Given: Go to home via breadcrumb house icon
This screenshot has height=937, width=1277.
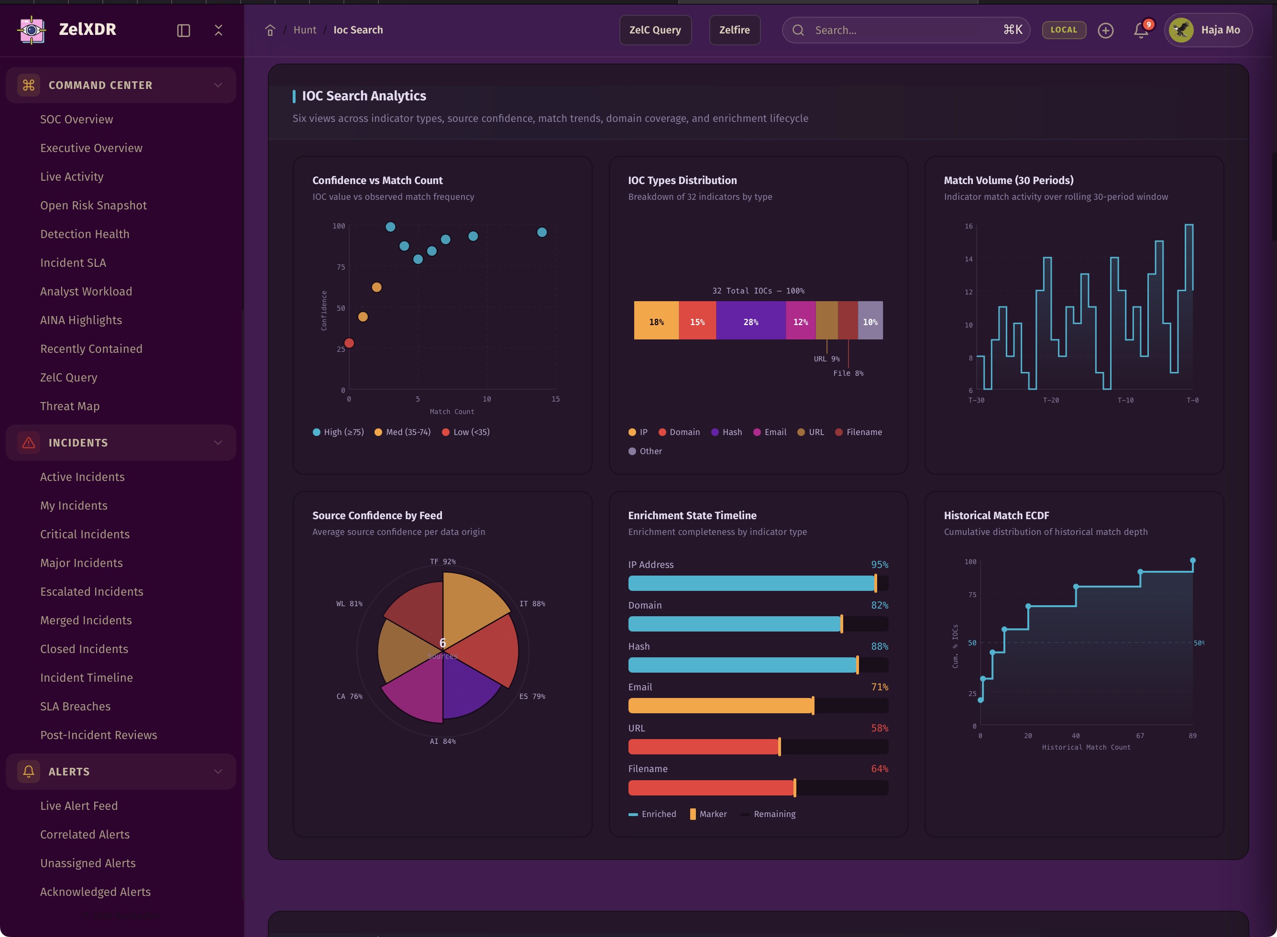Looking at the screenshot, I should (270, 30).
